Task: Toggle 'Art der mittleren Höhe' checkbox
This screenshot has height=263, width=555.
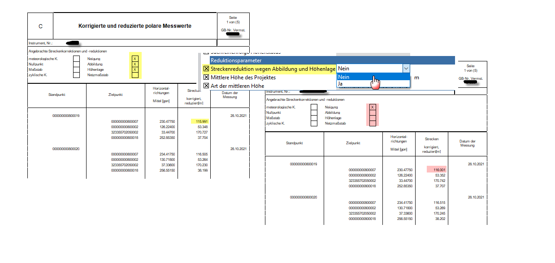Action: tap(206, 86)
